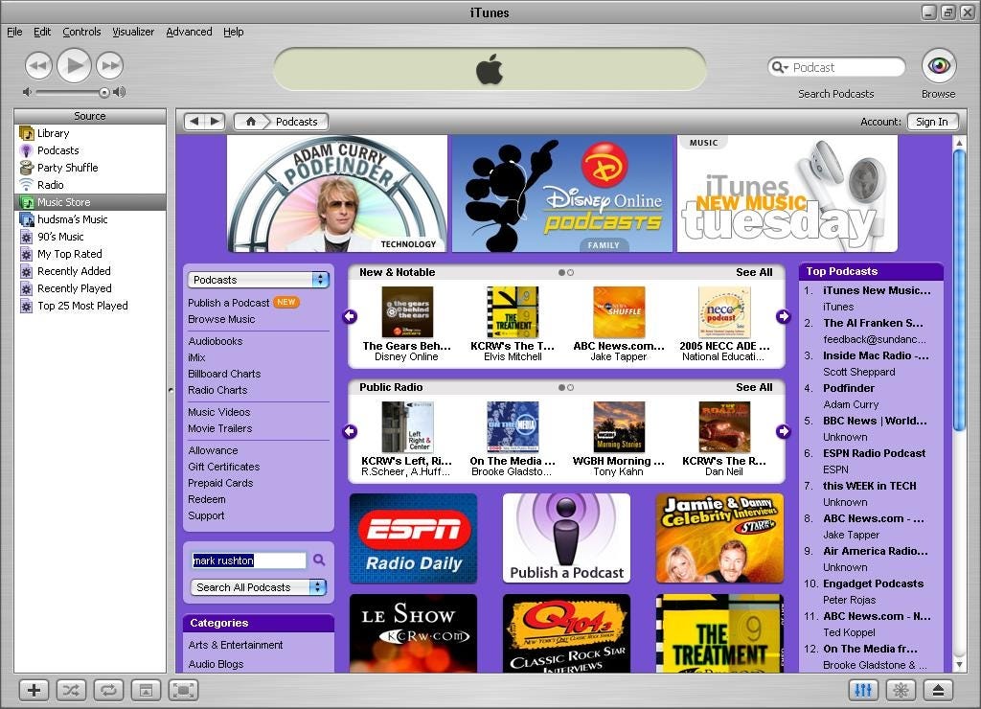Click the Public Radio left arrow
Viewport: 981px width, 709px height.
[x=351, y=431]
